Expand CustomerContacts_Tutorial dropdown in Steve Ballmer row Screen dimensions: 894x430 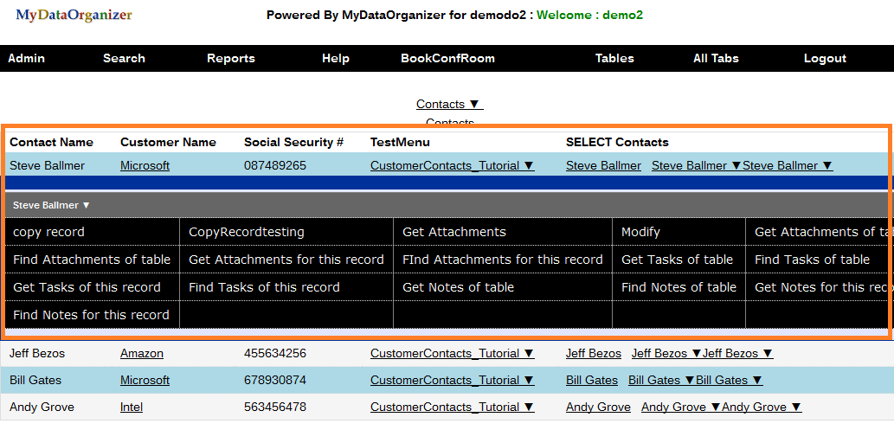click(x=452, y=165)
